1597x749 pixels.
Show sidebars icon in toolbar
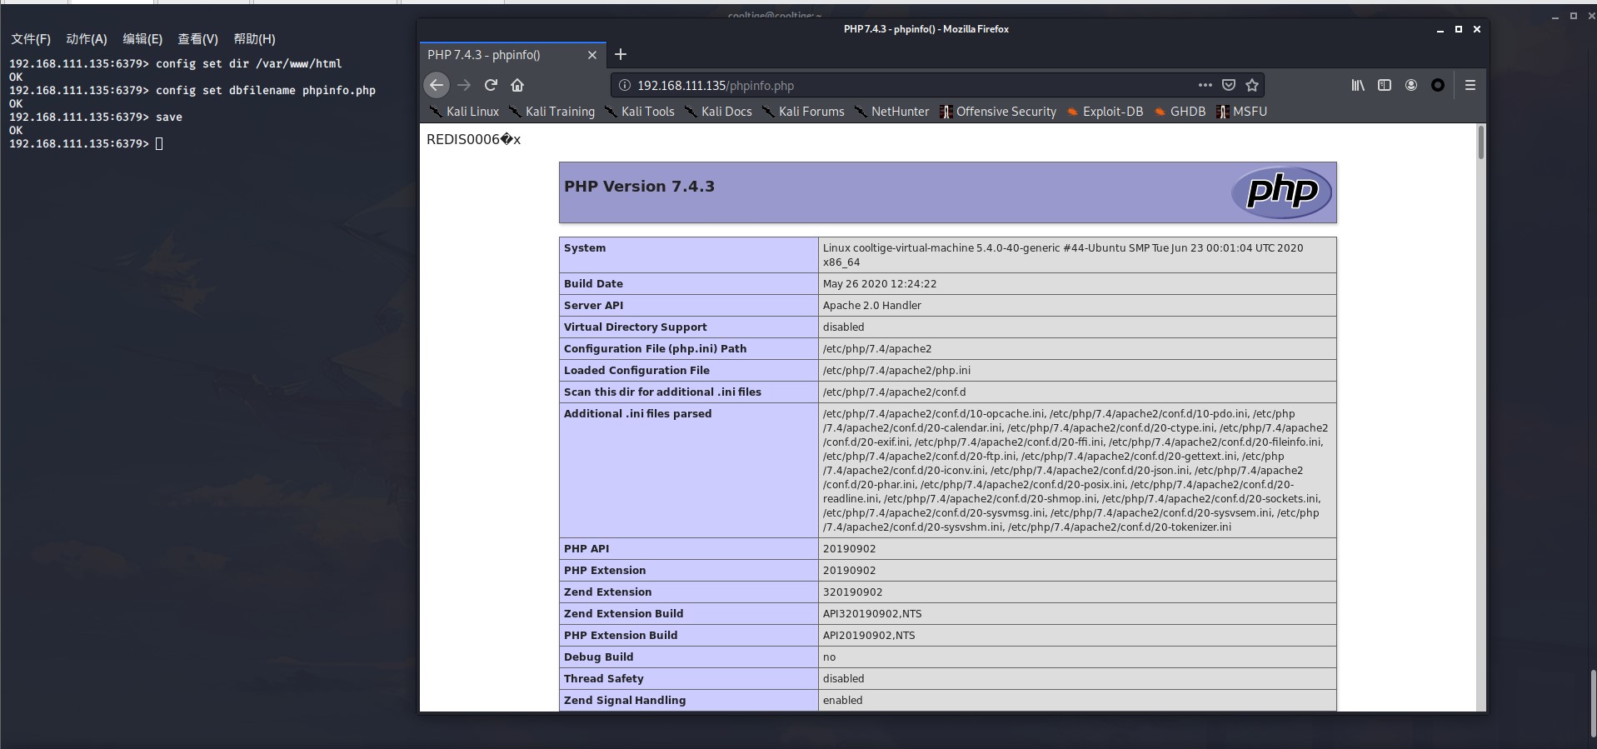click(1385, 85)
